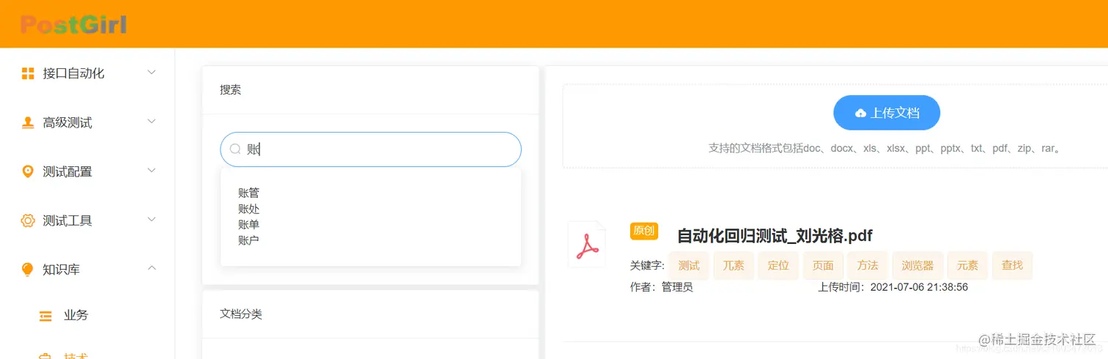Expand the 接口自动化 menu chevron
The width and height of the screenshot is (1108, 359).
(152, 73)
